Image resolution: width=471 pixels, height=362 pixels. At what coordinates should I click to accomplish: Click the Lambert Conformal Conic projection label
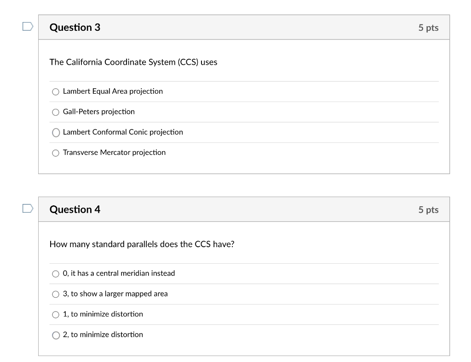[123, 132]
